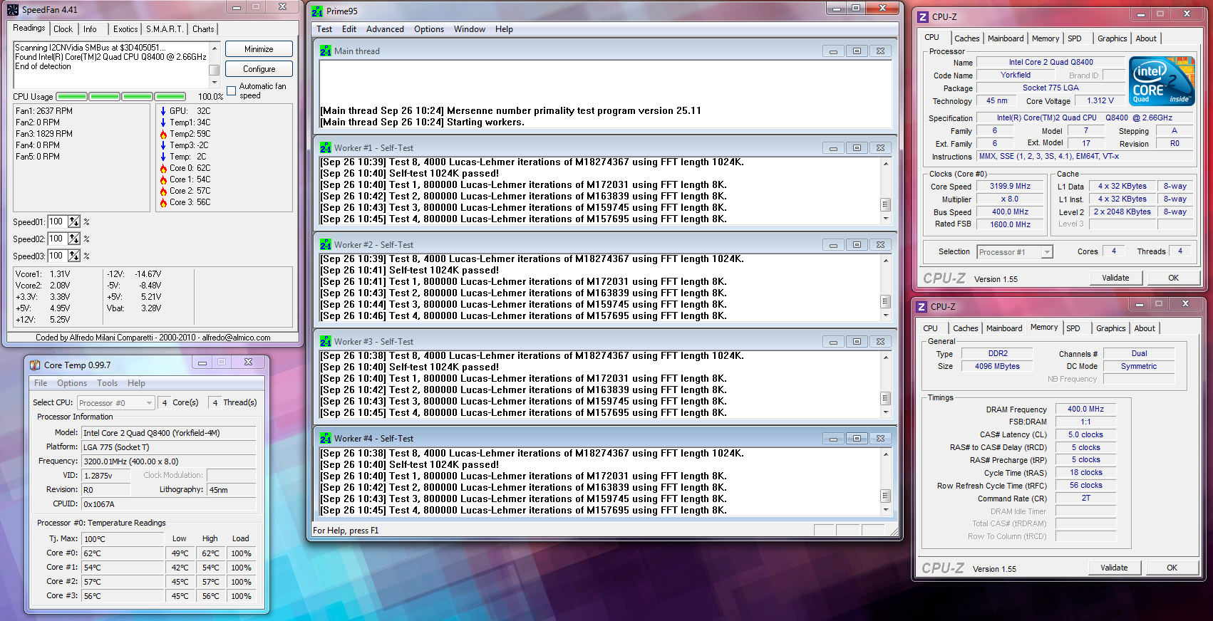This screenshot has height=621, width=1213.
Task: Click the Core Temp title bar icon
Action: pos(35,365)
